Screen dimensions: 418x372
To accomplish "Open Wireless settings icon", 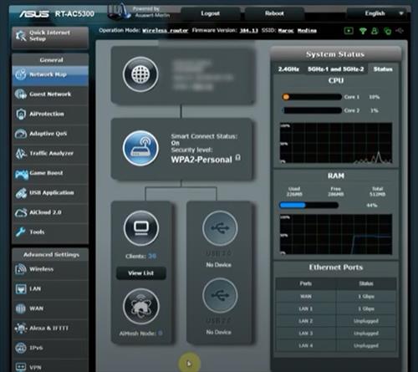I will [21, 269].
